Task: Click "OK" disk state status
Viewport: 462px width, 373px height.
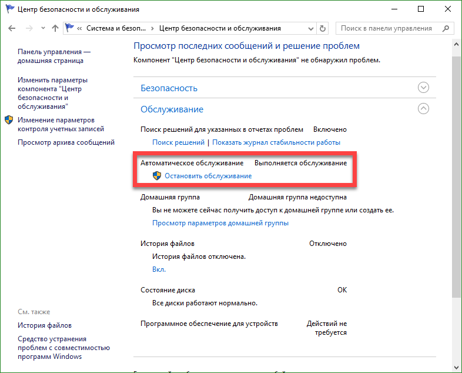Action: point(342,290)
